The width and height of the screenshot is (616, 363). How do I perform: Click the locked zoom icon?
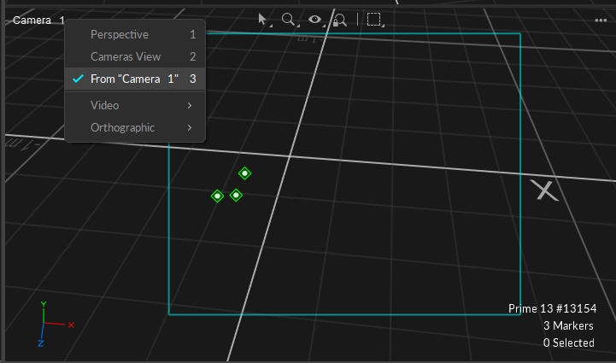pyautogui.click(x=340, y=20)
